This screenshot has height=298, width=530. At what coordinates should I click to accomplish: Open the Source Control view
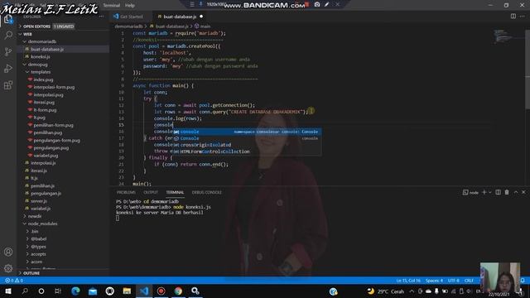[8, 51]
